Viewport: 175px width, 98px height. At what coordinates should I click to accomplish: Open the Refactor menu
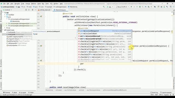click(x=34, y=4)
